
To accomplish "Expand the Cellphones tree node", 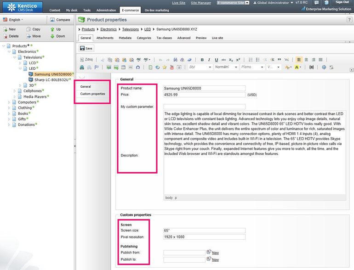I will point(15,91).
